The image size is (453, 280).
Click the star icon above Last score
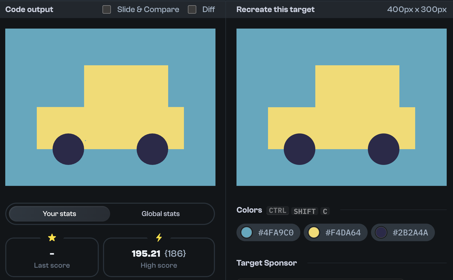[52, 237]
